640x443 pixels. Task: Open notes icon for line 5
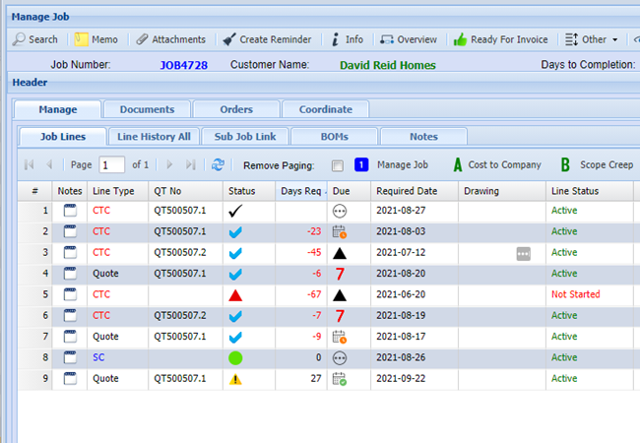pos(69,294)
